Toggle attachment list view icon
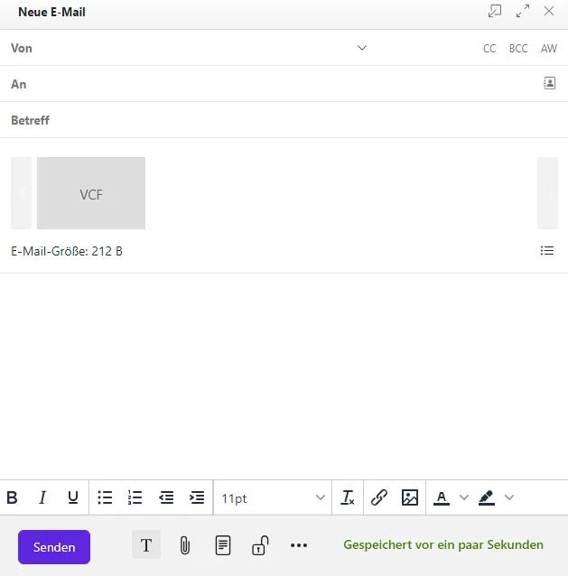This screenshot has width=568, height=576. point(547,251)
